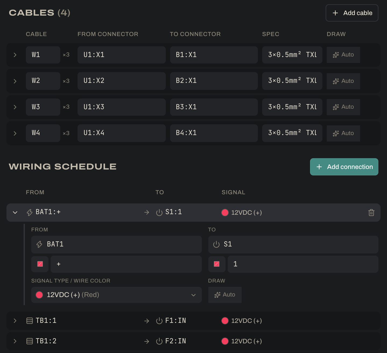Click the terminal block icon for TB1:2
This screenshot has width=387, height=353.
tap(30, 341)
